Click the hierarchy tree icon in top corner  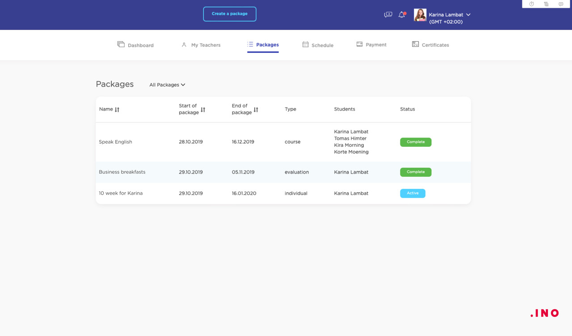(546, 4)
